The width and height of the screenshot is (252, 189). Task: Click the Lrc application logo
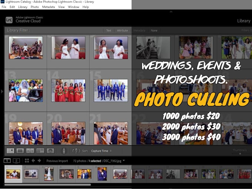(9, 20)
